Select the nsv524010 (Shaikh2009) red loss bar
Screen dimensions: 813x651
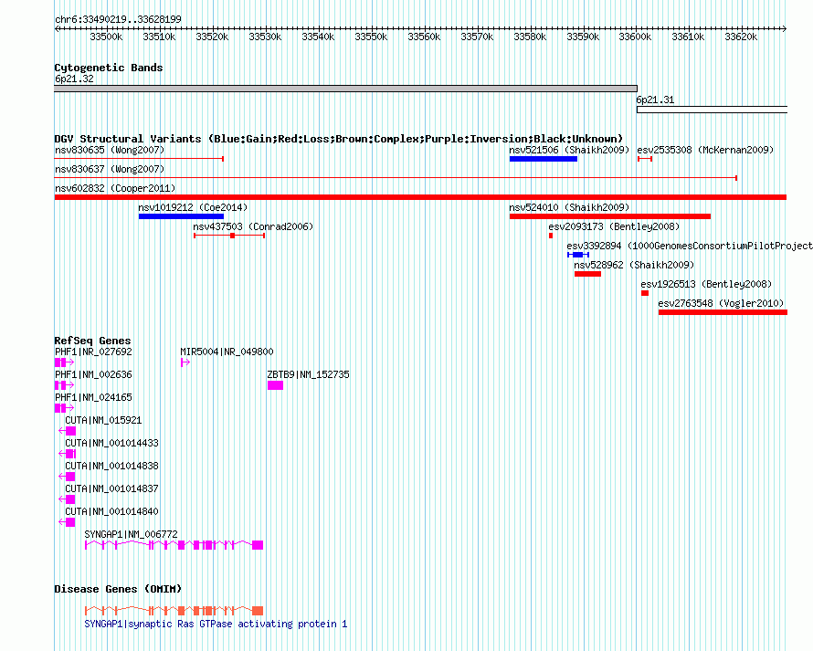(610, 216)
